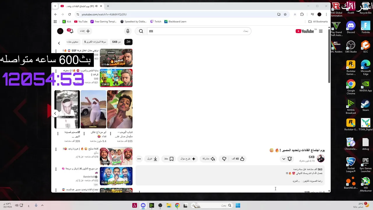This screenshot has height=210, width=373.
Task: Open options for كشتة سليح video
Action: pos(56,149)
